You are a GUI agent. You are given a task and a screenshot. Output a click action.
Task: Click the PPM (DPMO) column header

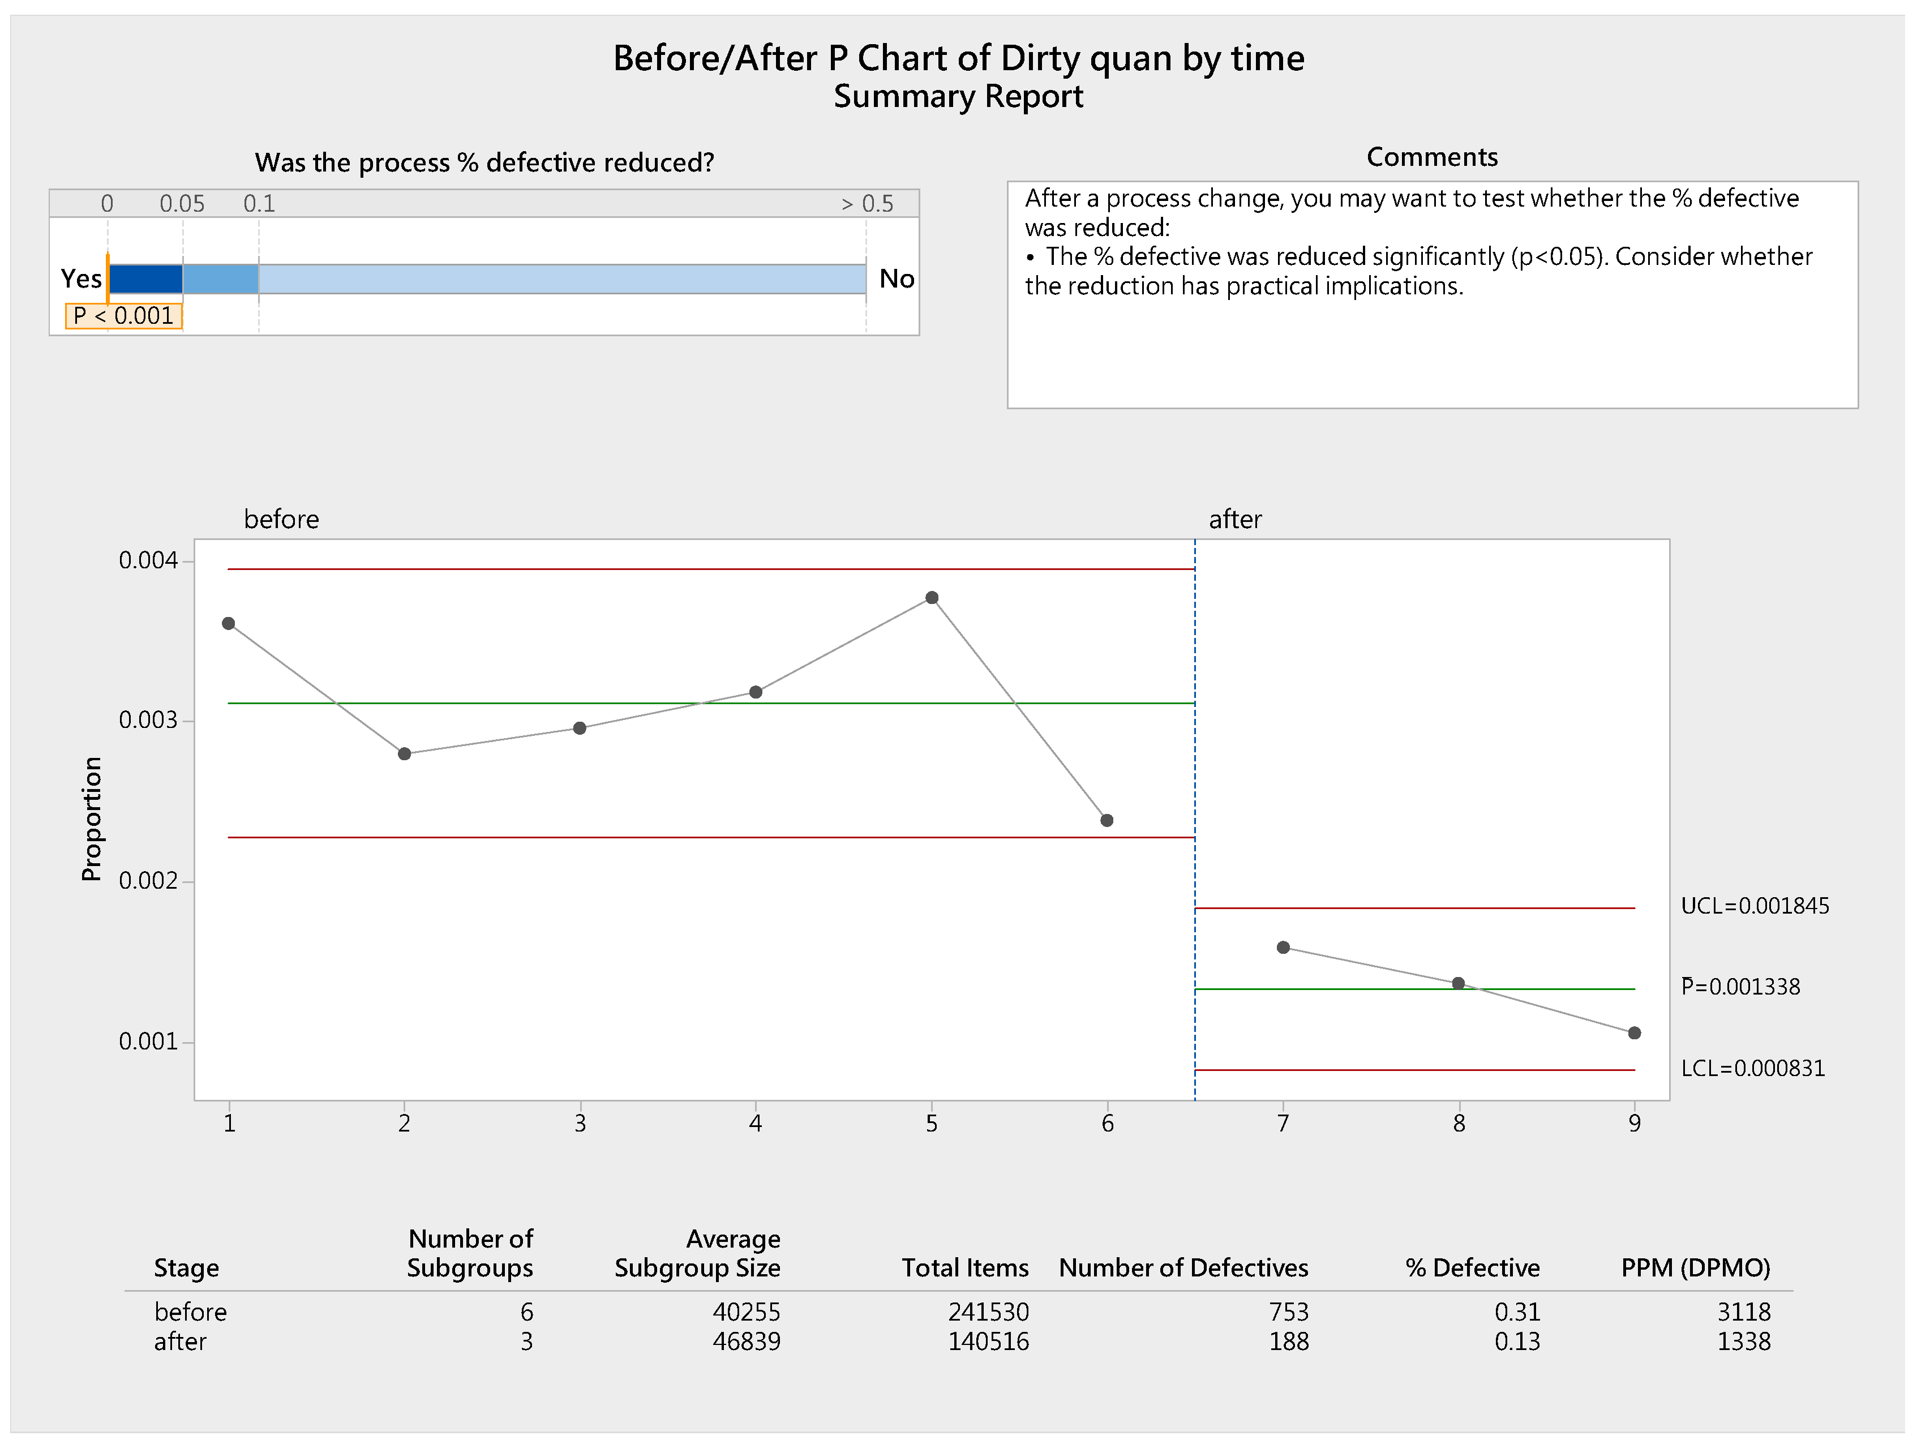(1695, 1268)
